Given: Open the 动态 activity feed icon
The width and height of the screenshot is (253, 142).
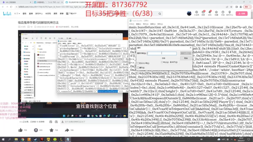Looking at the screenshot, I should coord(210,13).
